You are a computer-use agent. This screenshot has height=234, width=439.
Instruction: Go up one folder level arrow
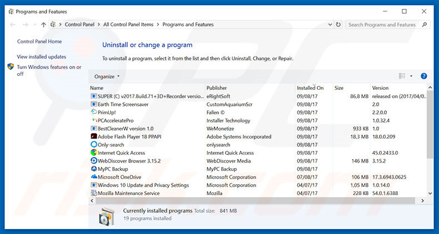(x=43, y=24)
